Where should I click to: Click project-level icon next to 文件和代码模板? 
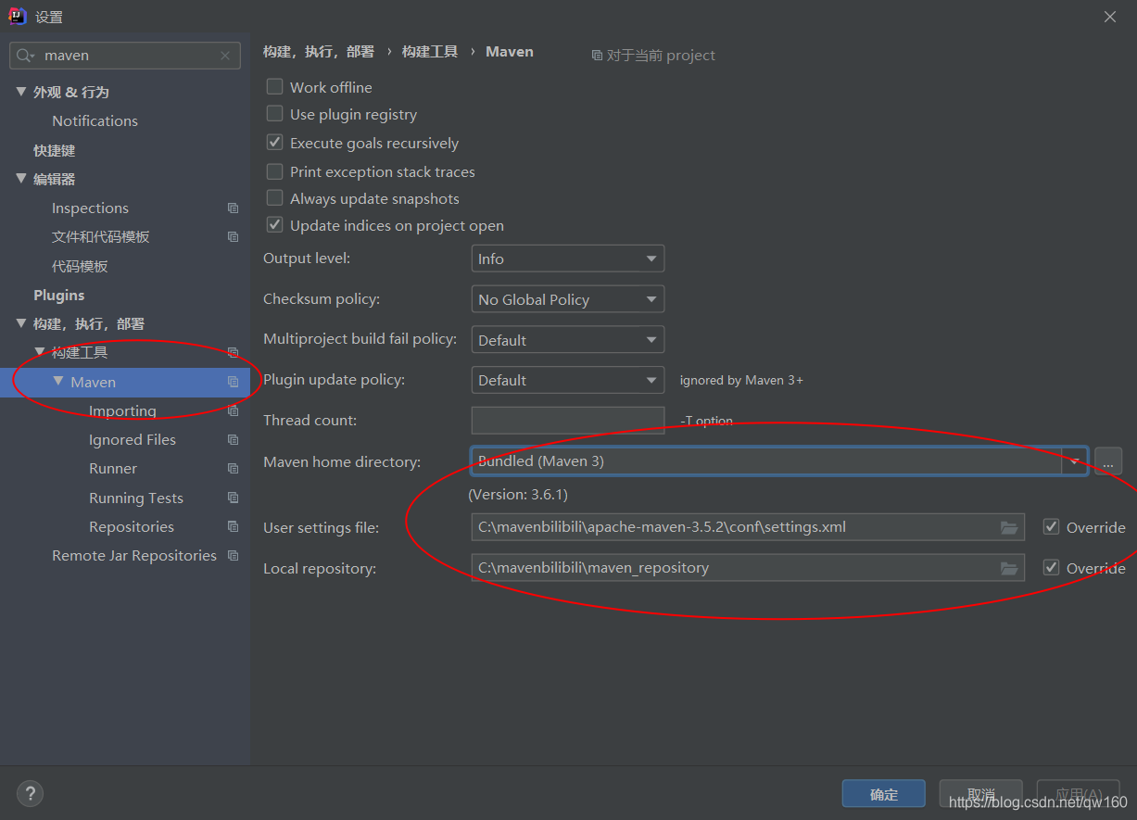[x=233, y=237]
